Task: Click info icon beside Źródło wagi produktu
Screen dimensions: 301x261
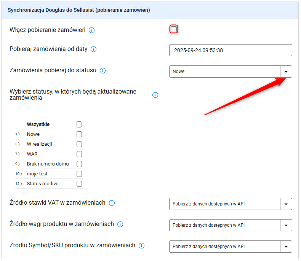Action: coord(120,224)
